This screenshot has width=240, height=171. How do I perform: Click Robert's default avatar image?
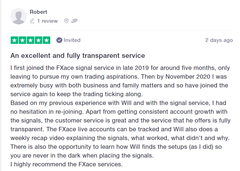(x=18, y=16)
